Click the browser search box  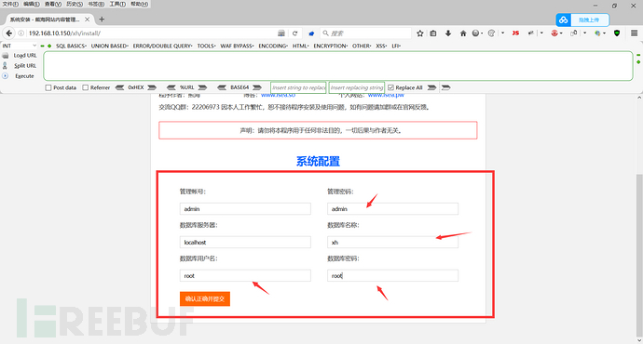[x=365, y=33]
